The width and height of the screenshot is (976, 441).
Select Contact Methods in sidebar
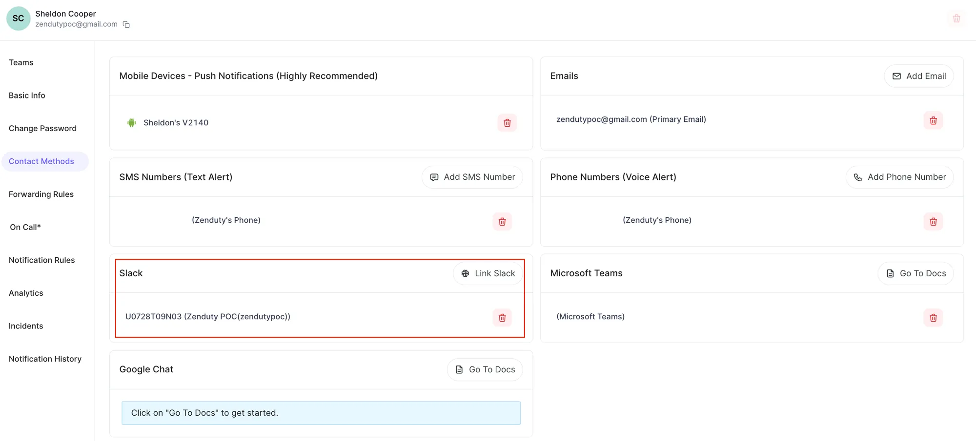point(45,161)
